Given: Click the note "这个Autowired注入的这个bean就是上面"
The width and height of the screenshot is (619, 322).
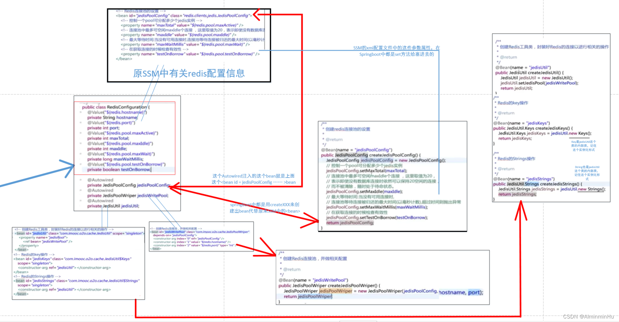Looking at the screenshot, I should 253,176.
